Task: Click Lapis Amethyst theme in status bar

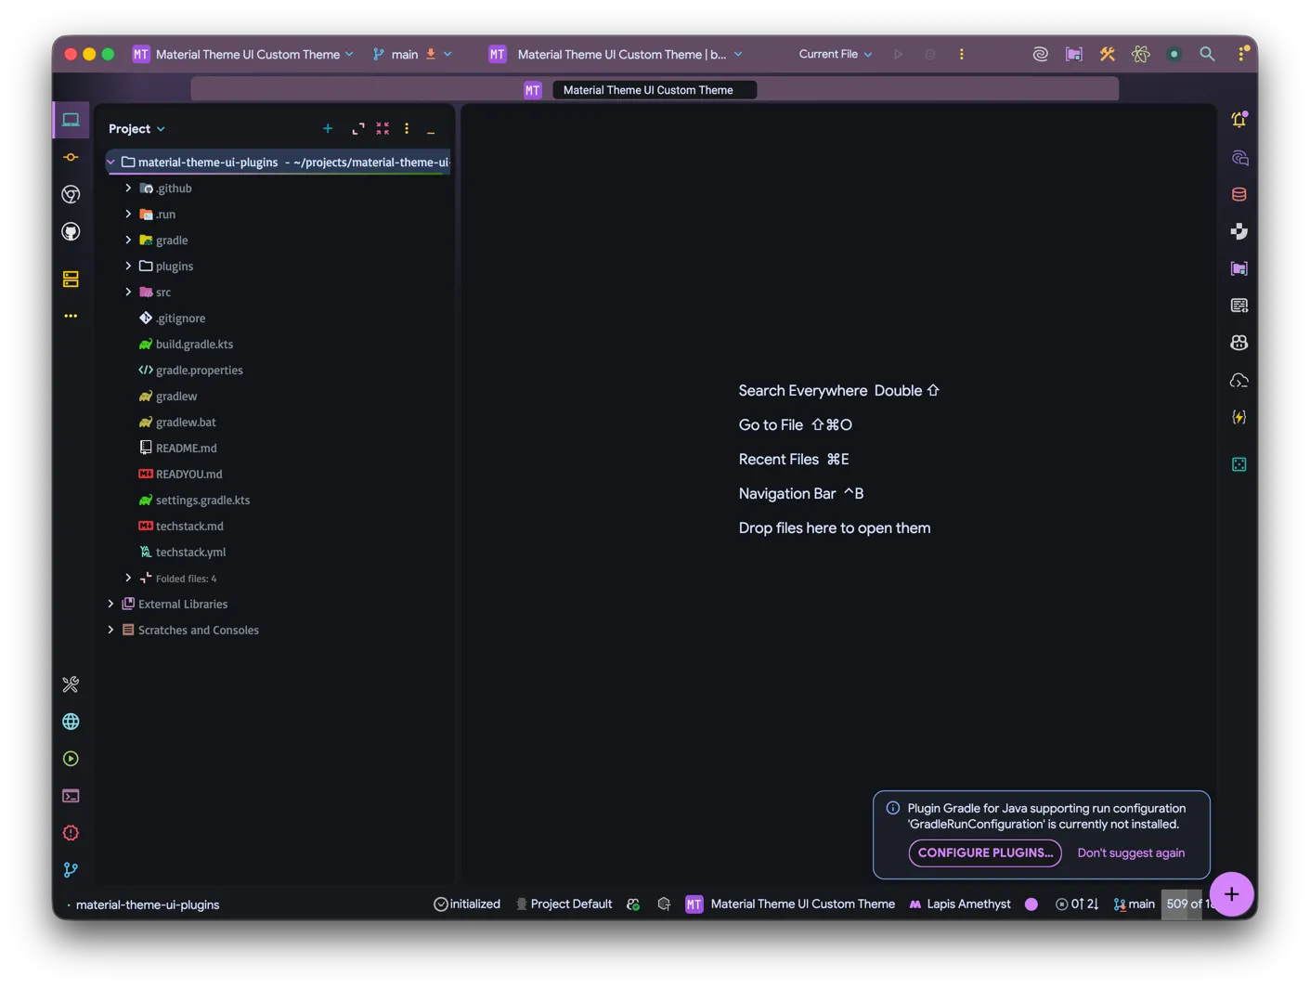Action: (x=960, y=904)
